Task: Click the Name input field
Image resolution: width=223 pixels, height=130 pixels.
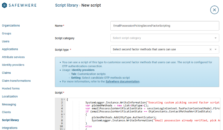Action: click(x=165, y=26)
